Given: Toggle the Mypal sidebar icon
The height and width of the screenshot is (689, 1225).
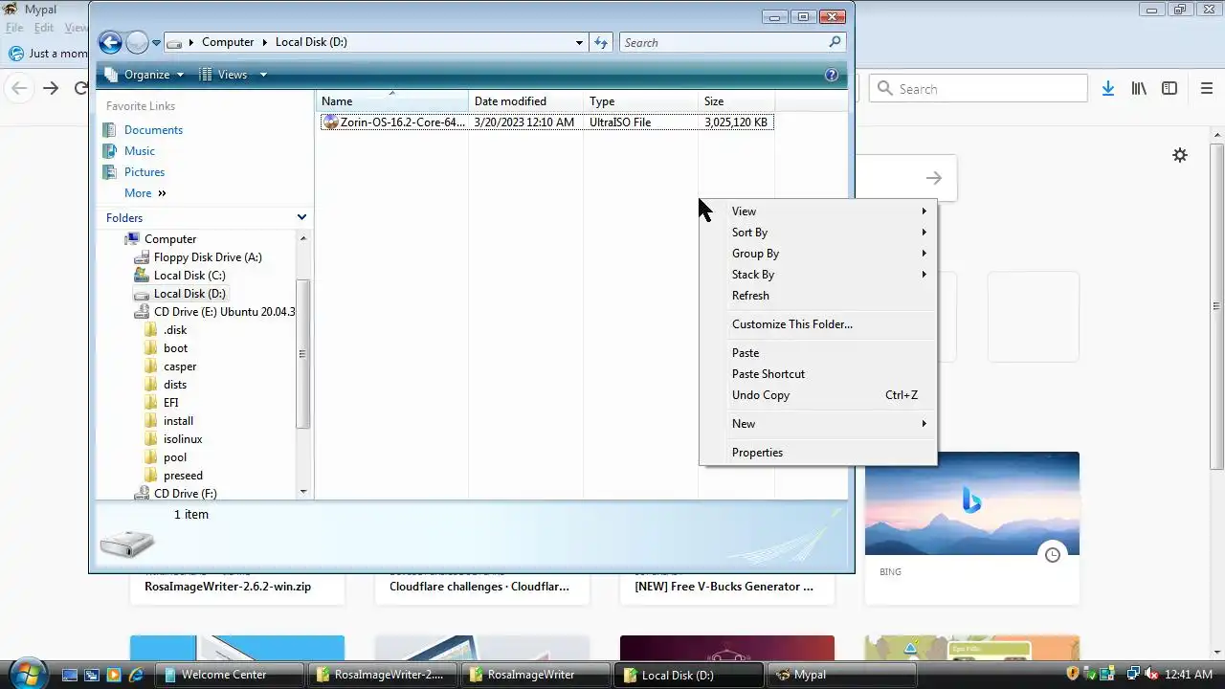Looking at the screenshot, I should (1169, 89).
